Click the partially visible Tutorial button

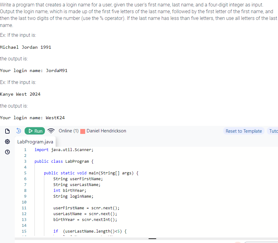[273, 131]
